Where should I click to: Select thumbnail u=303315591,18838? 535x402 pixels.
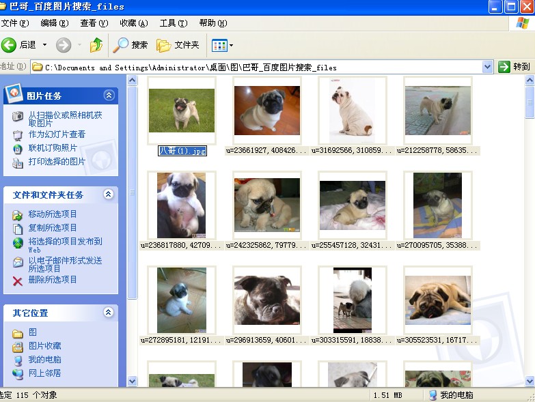pyautogui.click(x=353, y=300)
